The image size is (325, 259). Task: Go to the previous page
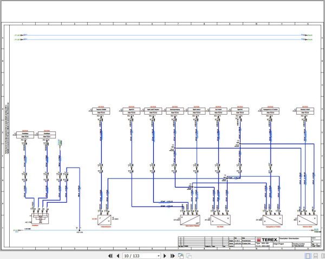click(118, 256)
